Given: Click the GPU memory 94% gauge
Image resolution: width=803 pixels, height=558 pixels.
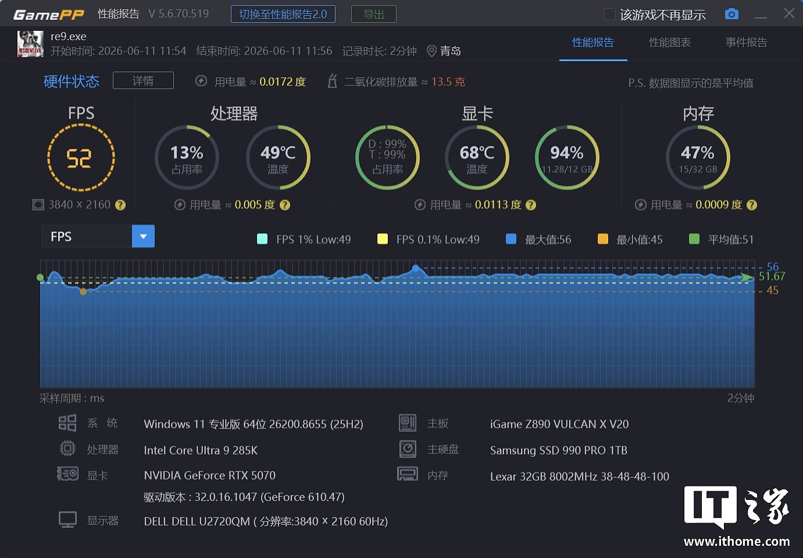Looking at the screenshot, I should [567, 158].
